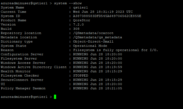Click the build number 308
The width and height of the screenshot is (183, 109).
pos(76,29)
